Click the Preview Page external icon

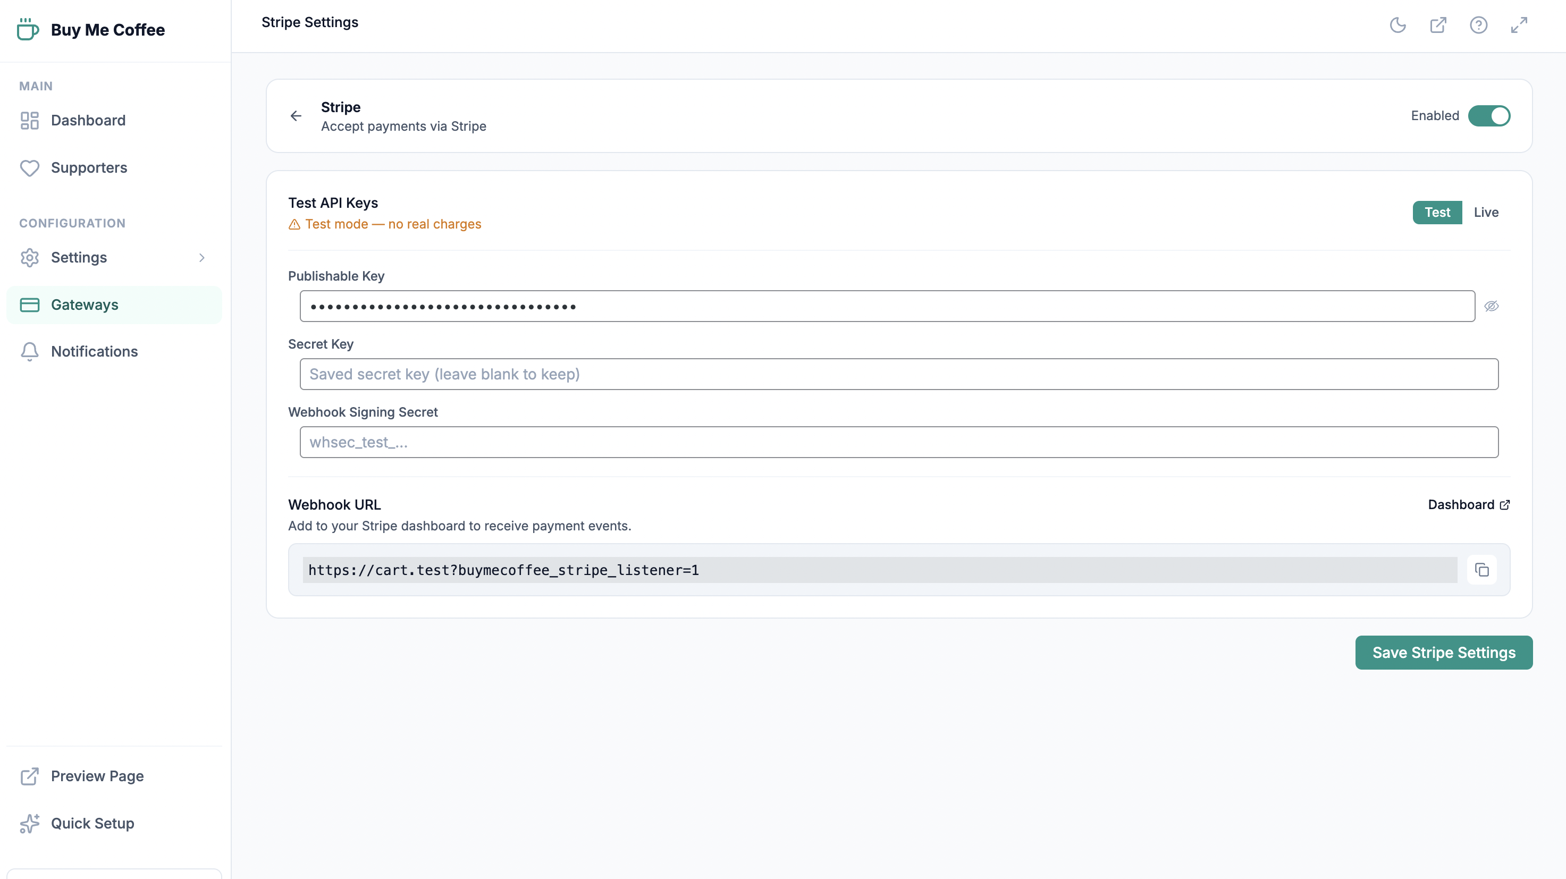29,776
